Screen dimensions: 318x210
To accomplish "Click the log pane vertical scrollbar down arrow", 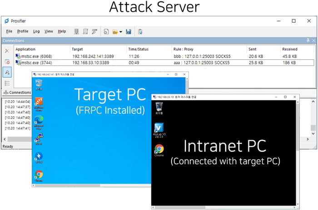I will (313, 134).
